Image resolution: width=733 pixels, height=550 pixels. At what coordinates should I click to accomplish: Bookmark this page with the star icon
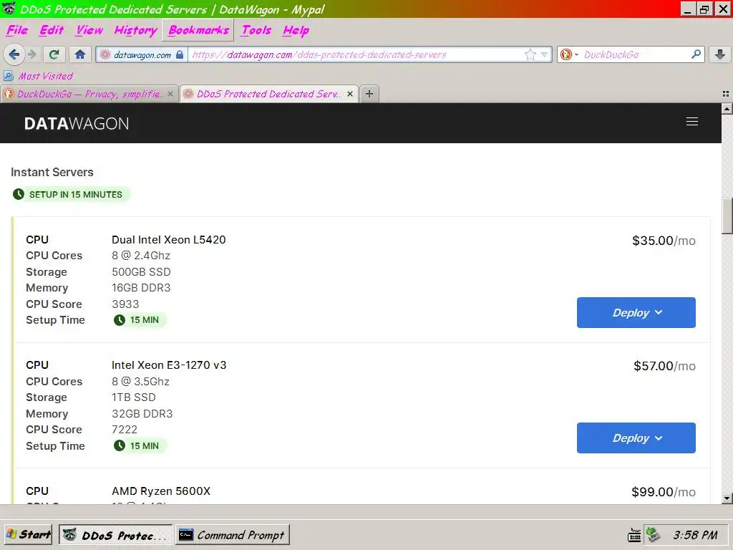pyautogui.click(x=530, y=54)
